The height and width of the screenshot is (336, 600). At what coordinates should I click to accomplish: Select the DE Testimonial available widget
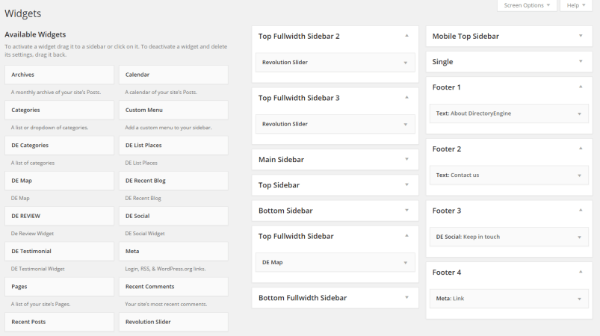click(59, 251)
